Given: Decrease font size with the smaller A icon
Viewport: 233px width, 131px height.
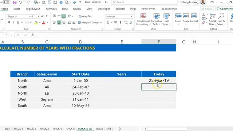Looking at the screenshot, I should [47, 16].
